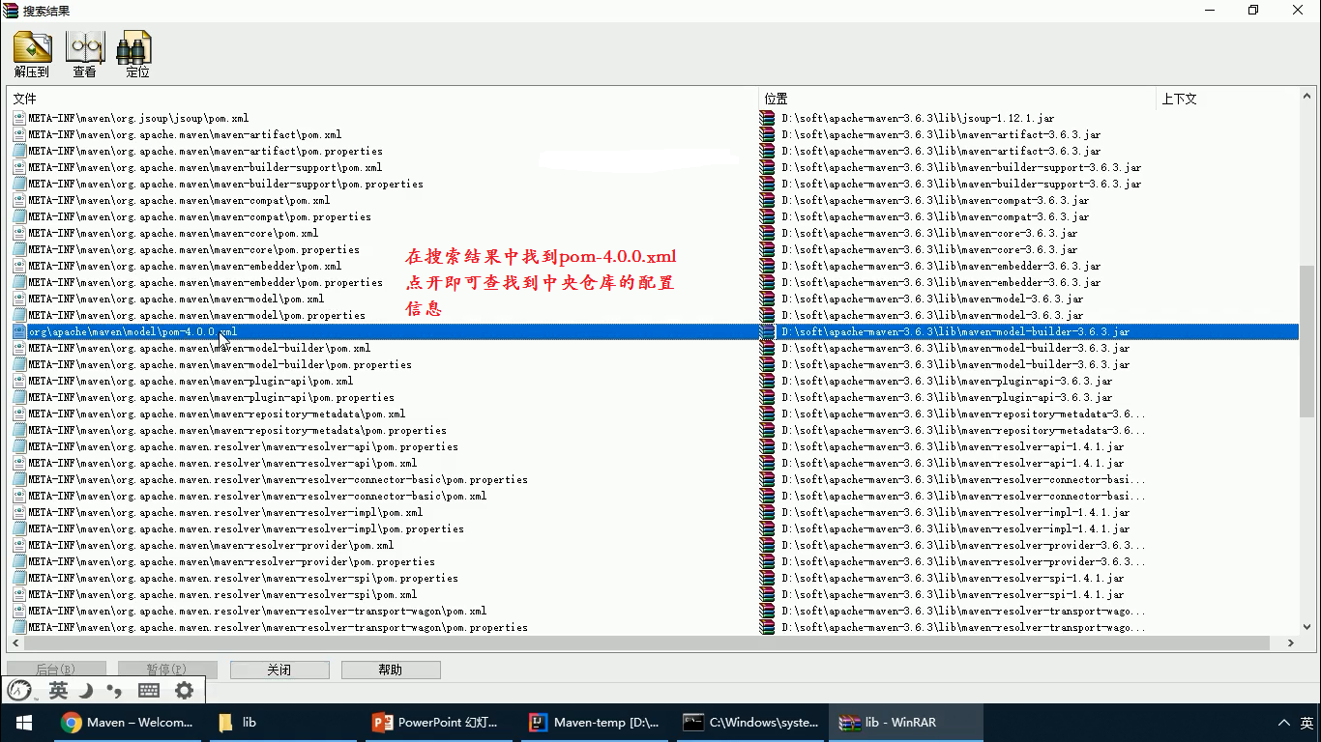The height and width of the screenshot is (742, 1321).
Task: Select maven-compat\pom.properties result row
Action: coord(654,216)
